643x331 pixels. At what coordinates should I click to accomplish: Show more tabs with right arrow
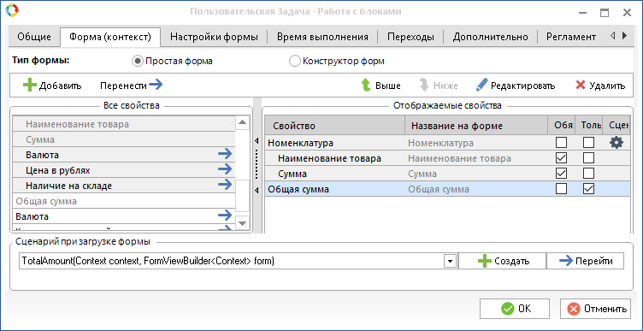tap(624, 36)
